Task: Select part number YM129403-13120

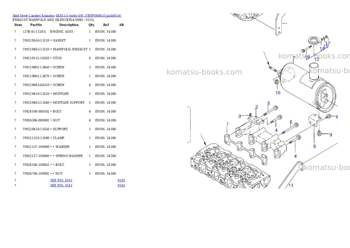Action: pos(36,49)
